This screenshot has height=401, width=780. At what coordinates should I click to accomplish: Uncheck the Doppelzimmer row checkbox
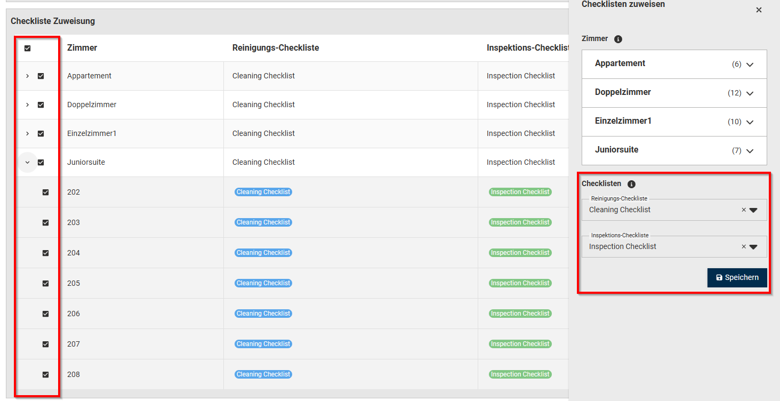click(x=41, y=105)
